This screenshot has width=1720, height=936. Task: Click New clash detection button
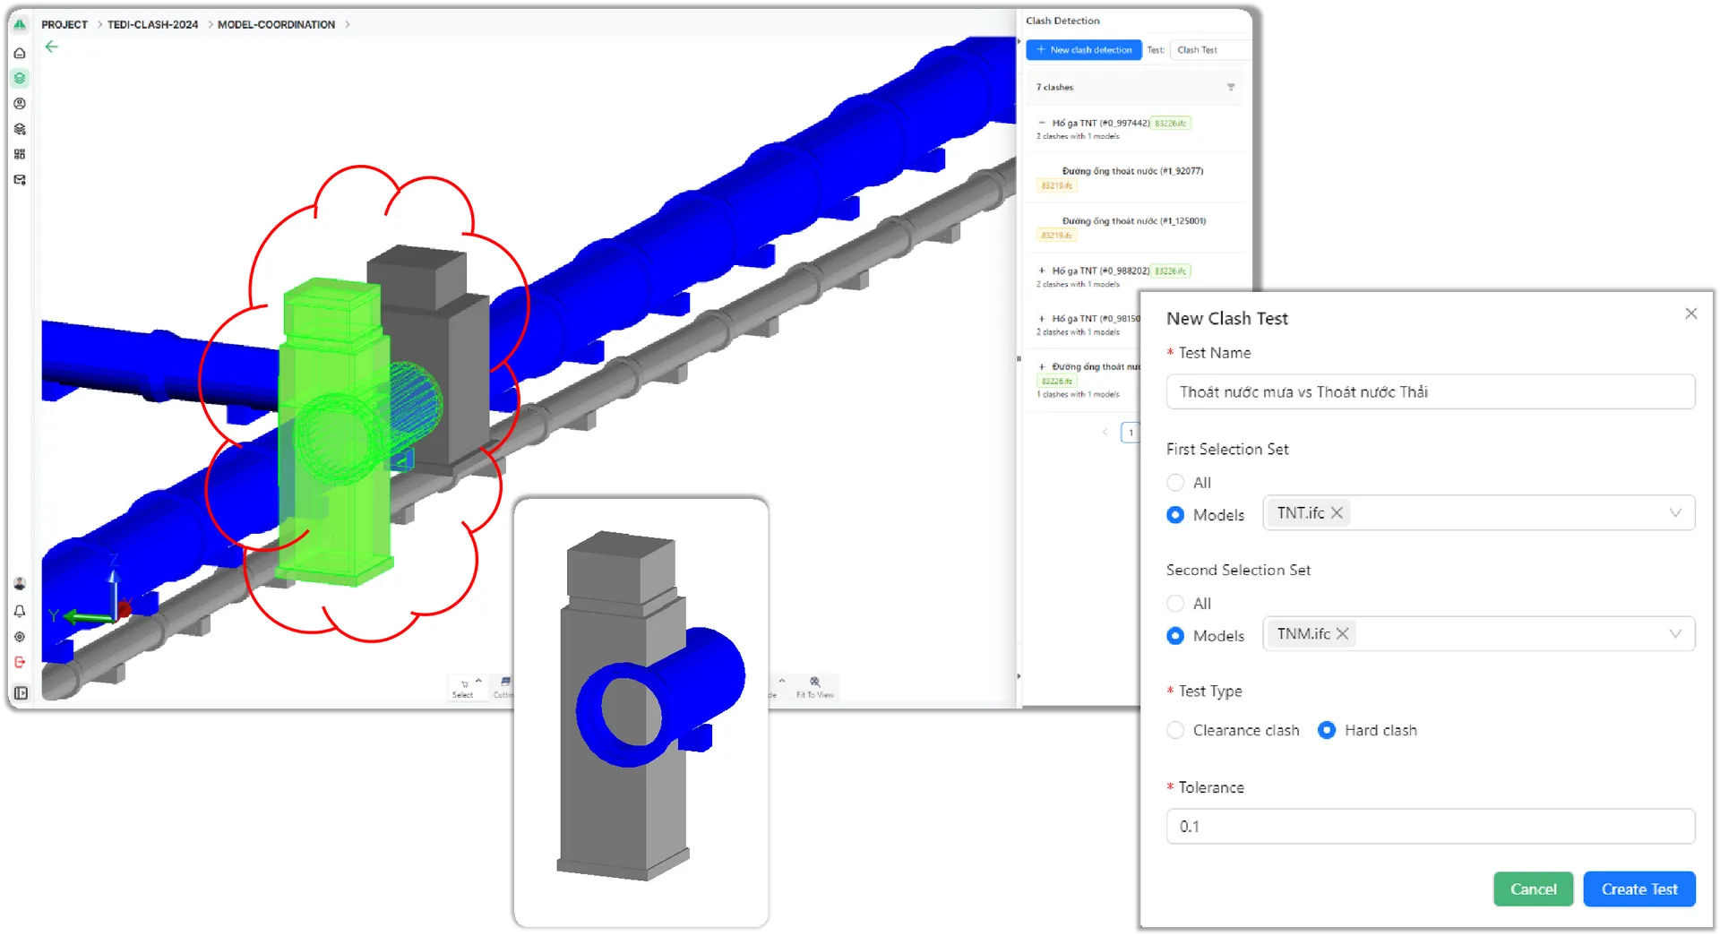[x=1084, y=50]
